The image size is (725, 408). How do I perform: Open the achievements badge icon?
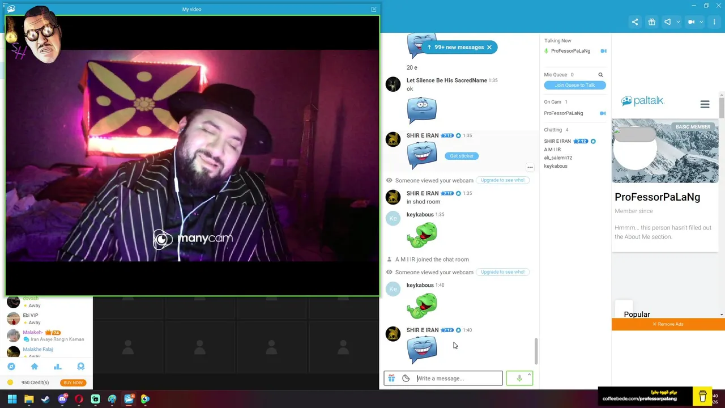[80, 367]
